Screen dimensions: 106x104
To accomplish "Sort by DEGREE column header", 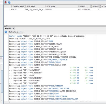I will tap(95, 6).
